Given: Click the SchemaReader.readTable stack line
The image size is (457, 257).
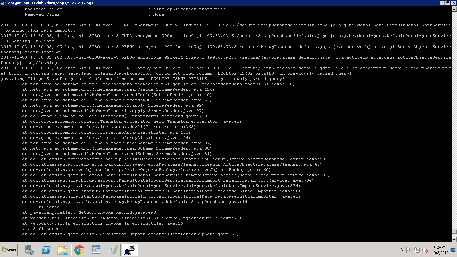Looking at the screenshot, I should [x=117, y=95].
